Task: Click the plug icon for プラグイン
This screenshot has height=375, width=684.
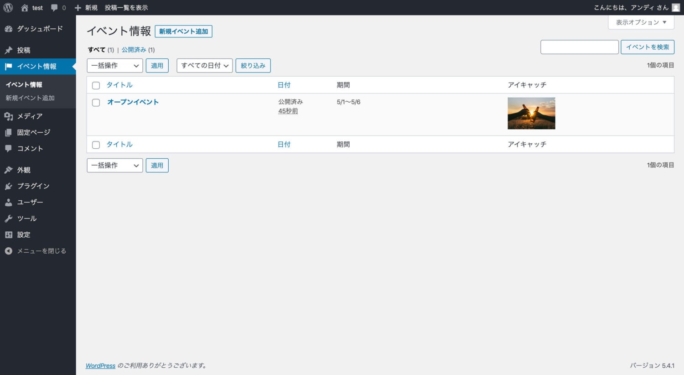Action: [x=8, y=186]
